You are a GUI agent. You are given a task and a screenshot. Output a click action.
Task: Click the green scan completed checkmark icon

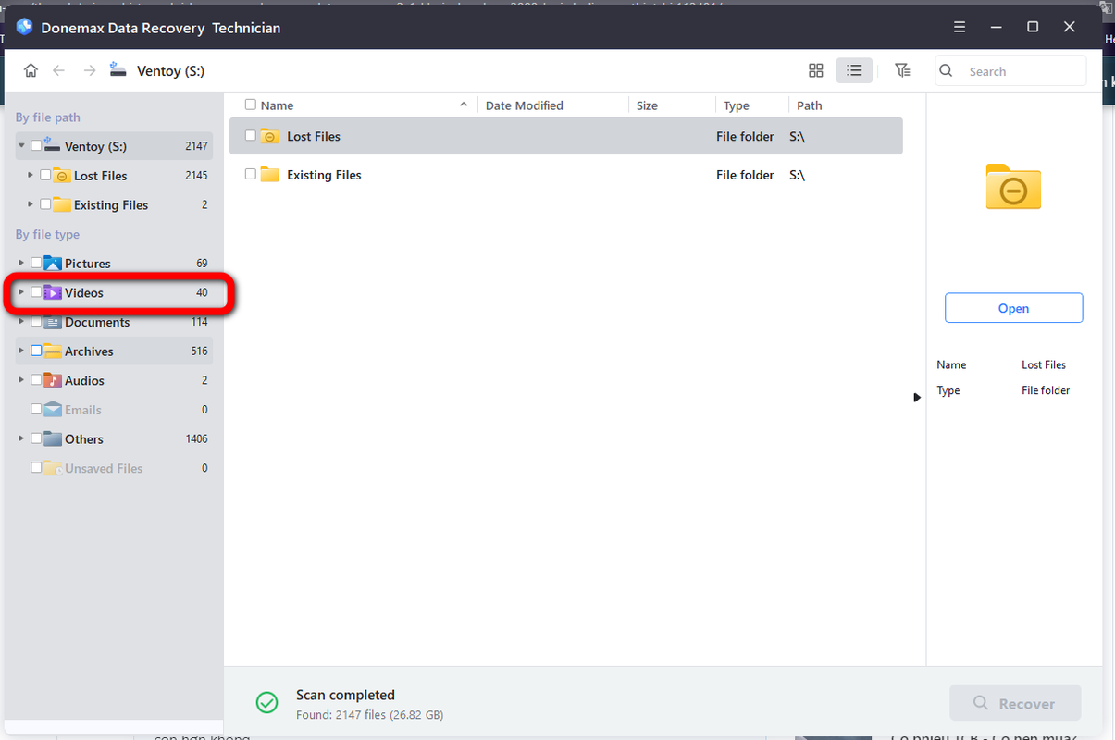point(266,703)
